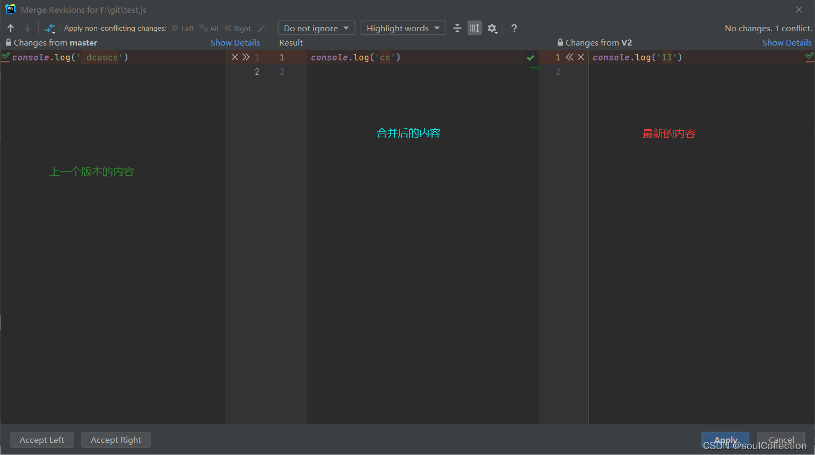The height and width of the screenshot is (455, 815).
Task: Apply All non-conflicting changes
Action: 209,29
